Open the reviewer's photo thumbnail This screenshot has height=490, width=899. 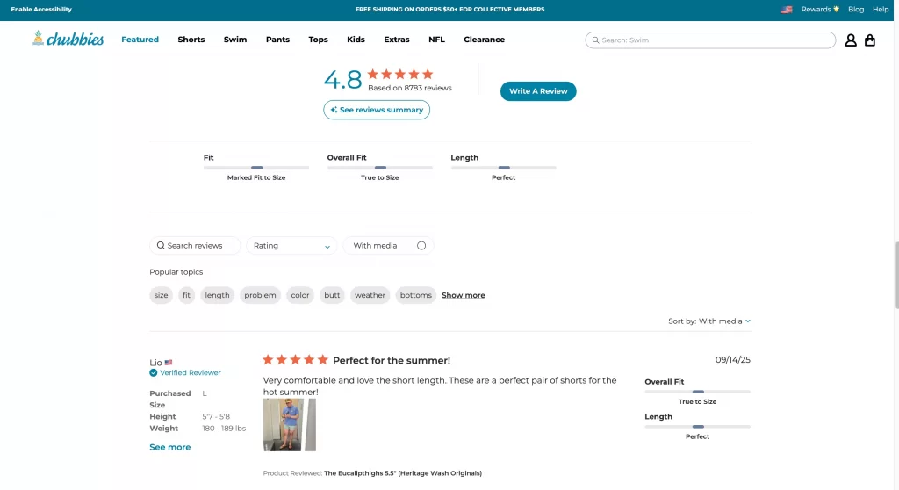(283, 425)
